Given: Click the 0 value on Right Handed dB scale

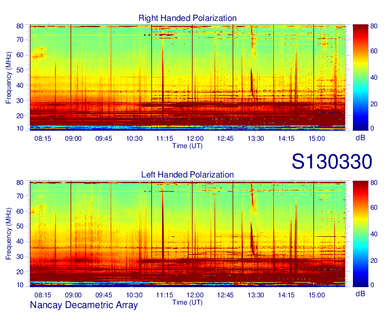Looking at the screenshot, I should tap(372, 128).
